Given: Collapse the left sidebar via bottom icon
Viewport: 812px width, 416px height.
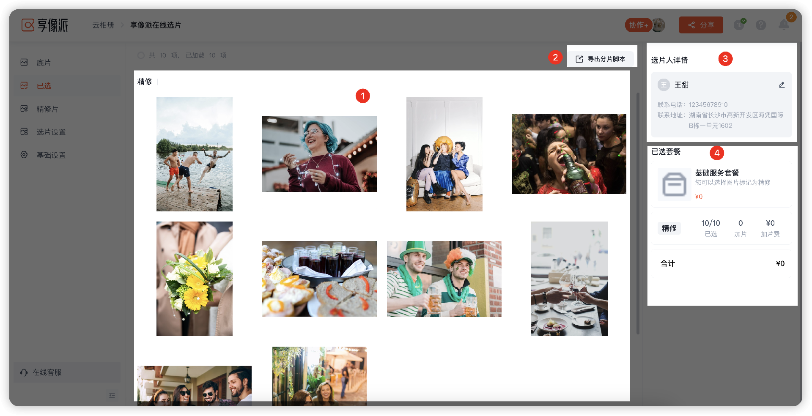Looking at the screenshot, I should point(112,395).
